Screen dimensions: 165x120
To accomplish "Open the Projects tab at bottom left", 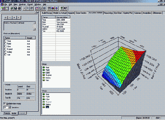I will click(x=7, y=113).
